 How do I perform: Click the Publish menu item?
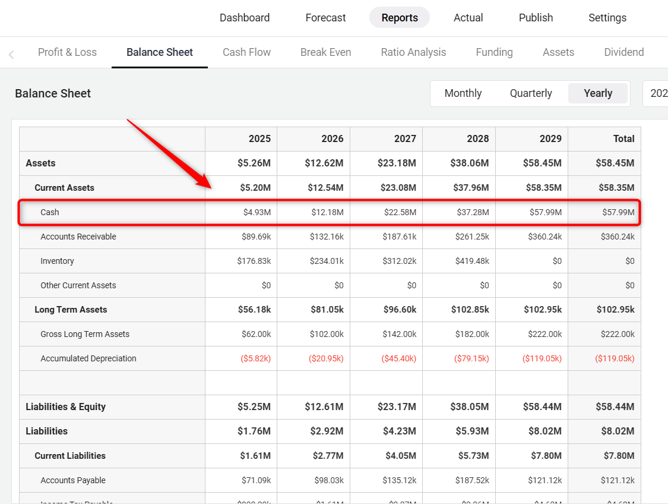[536, 18]
